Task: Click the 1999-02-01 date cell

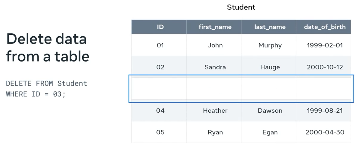Action: tap(325, 45)
